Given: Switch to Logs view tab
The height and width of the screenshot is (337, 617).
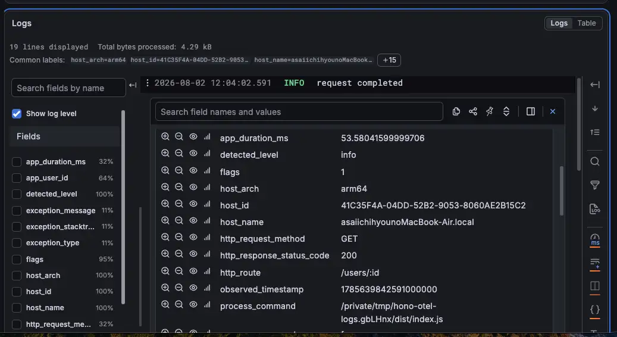Looking at the screenshot, I should click(559, 23).
